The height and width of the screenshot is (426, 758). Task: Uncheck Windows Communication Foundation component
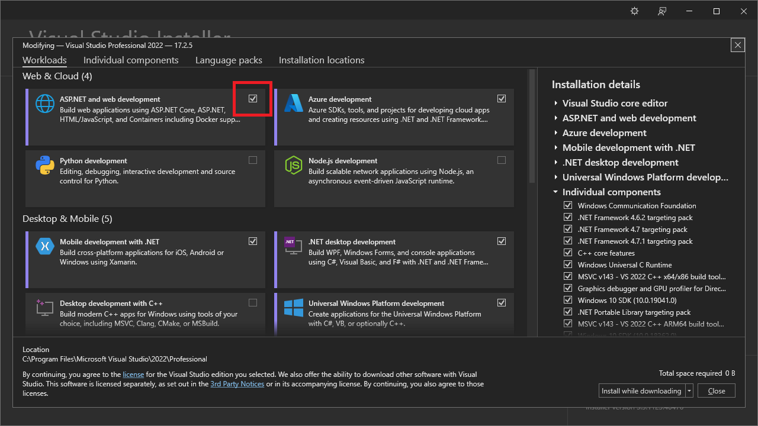pos(568,206)
